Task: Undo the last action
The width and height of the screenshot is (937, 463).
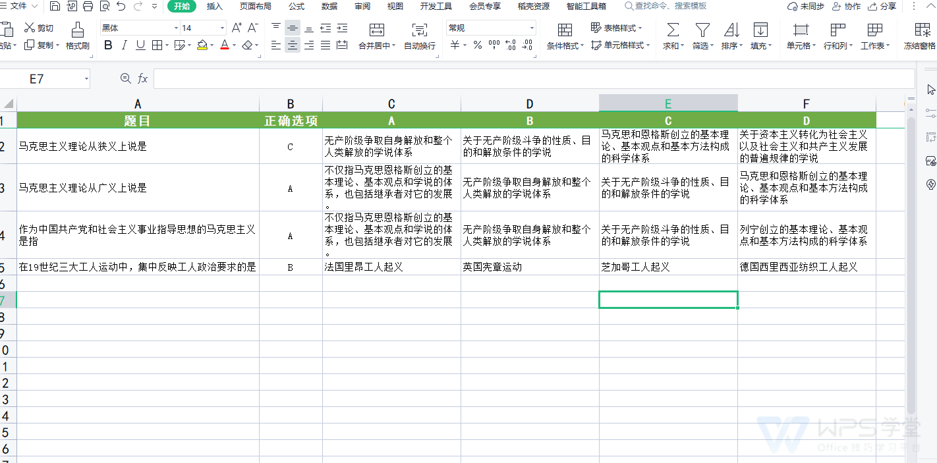Action: point(121,6)
